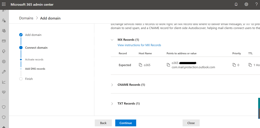The width and height of the screenshot is (260, 128).
Task: Open the notifications bell
Action: [x=236, y=4]
